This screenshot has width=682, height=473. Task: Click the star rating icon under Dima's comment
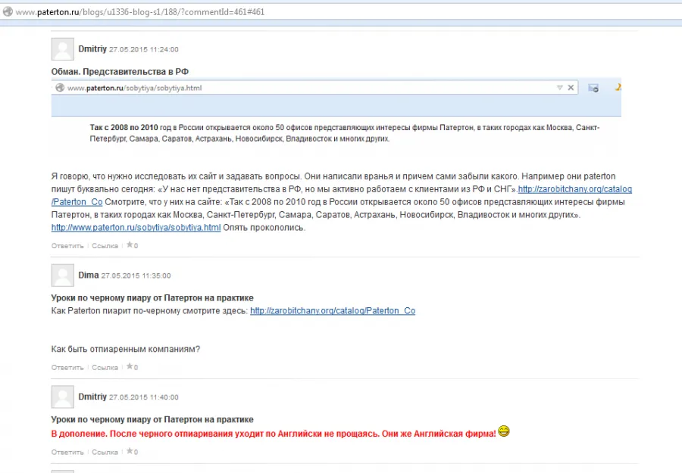click(130, 366)
